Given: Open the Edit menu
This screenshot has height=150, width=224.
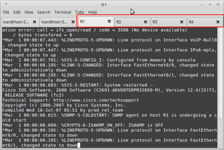Looking at the screenshot, I should point(16,12).
